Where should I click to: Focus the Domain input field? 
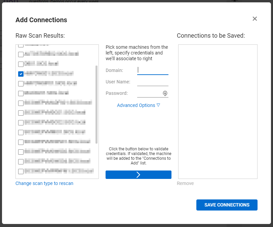coord(153,70)
